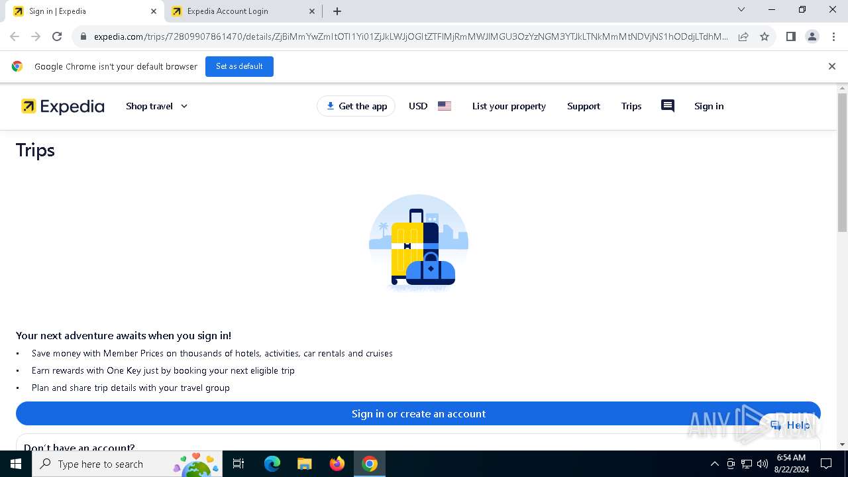Open the Support page link
This screenshot has width=848, height=477.
tap(584, 106)
